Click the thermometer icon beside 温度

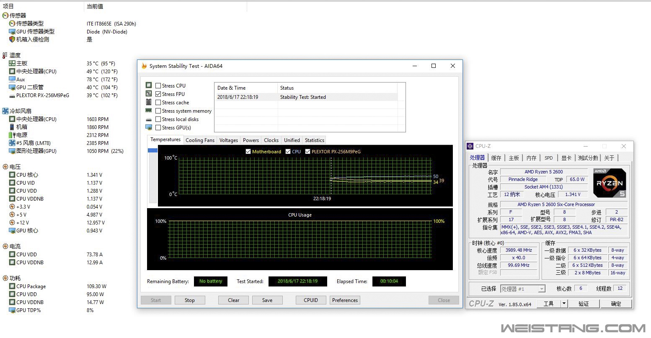[x=5, y=55]
